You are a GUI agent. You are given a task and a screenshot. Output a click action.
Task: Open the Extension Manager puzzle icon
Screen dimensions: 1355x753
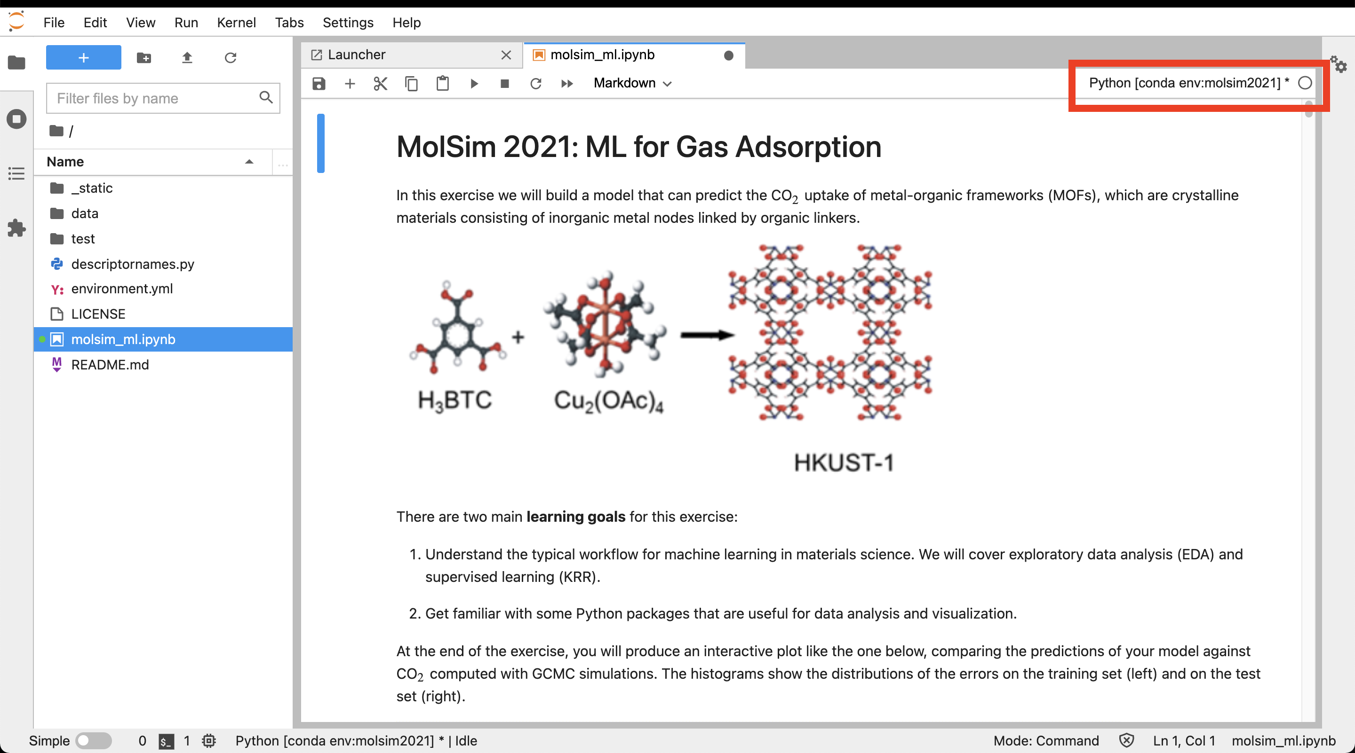point(16,228)
